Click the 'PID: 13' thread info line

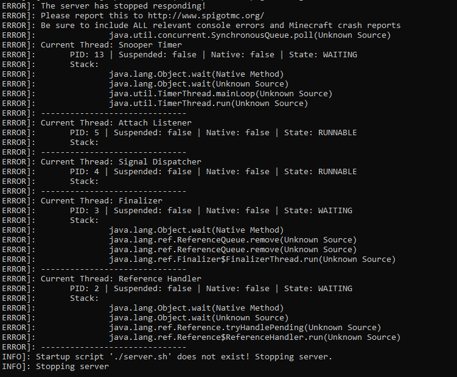point(213,54)
